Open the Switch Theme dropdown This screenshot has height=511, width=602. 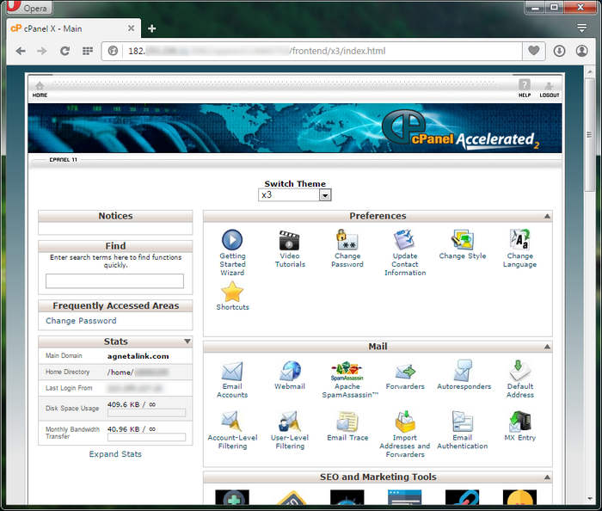coord(294,195)
